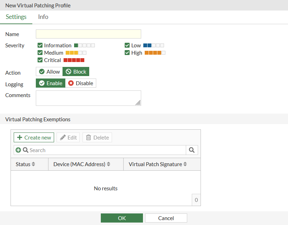Sort by Device (MAC Address) column
This screenshot has width=288, height=225.
tap(109, 164)
